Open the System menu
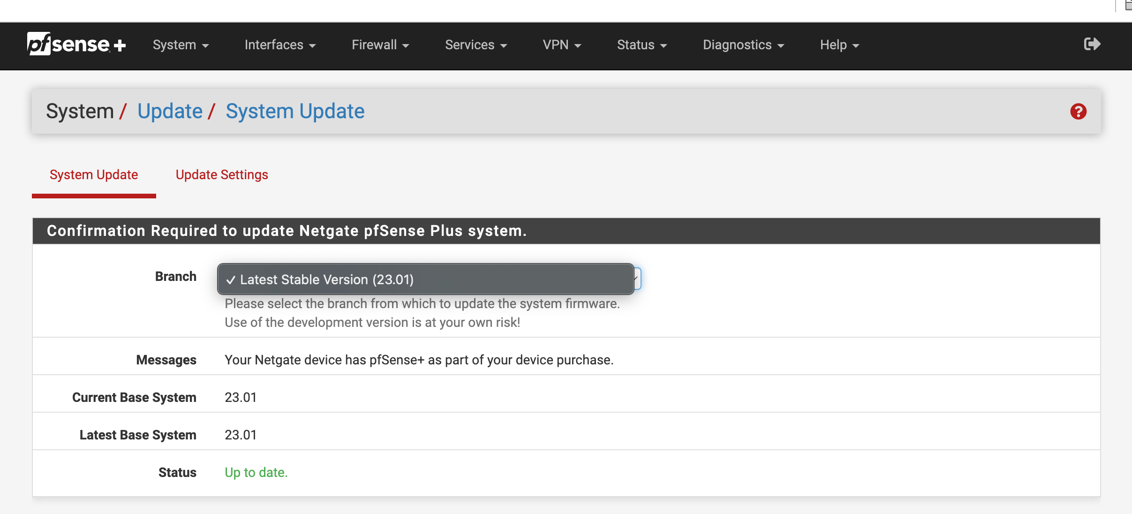1132x514 pixels. 181,45
